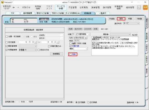This screenshot has height=110, width=149.
Task: Expand the 分類 サービス提供報告 dropdown
Action: (x=81, y=34)
